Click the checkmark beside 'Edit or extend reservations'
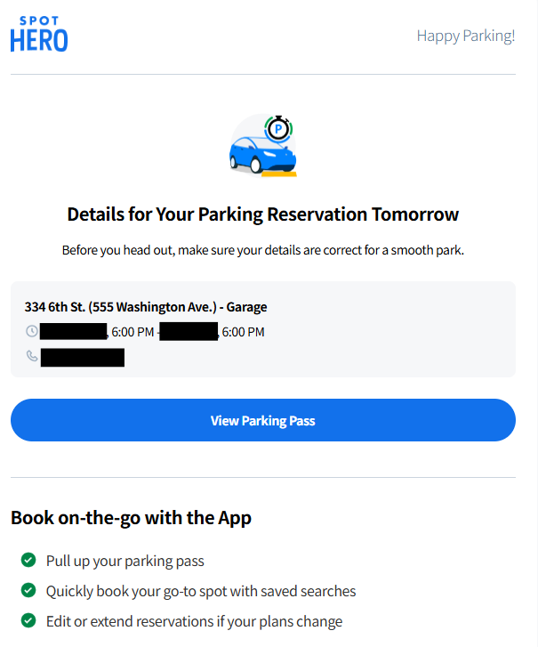Viewport: 538px width, 647px height. point(28,620)
